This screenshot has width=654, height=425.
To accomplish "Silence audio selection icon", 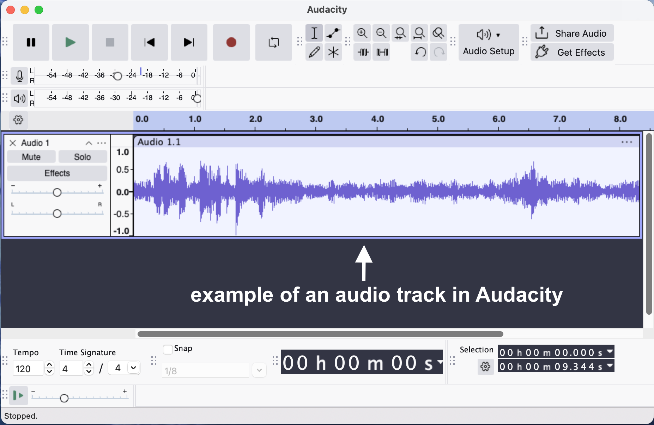I will pos(382,52).
